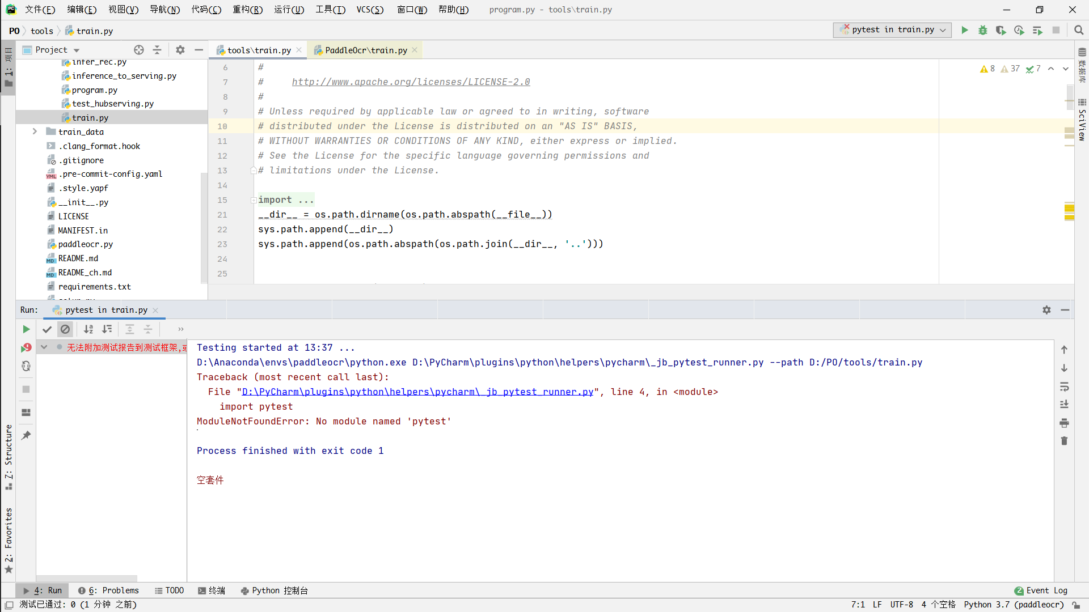This screenshot has width=1089, height=612.
Task: Switch to the PaddleOcr\train.py editor tab
Action: 366,50
